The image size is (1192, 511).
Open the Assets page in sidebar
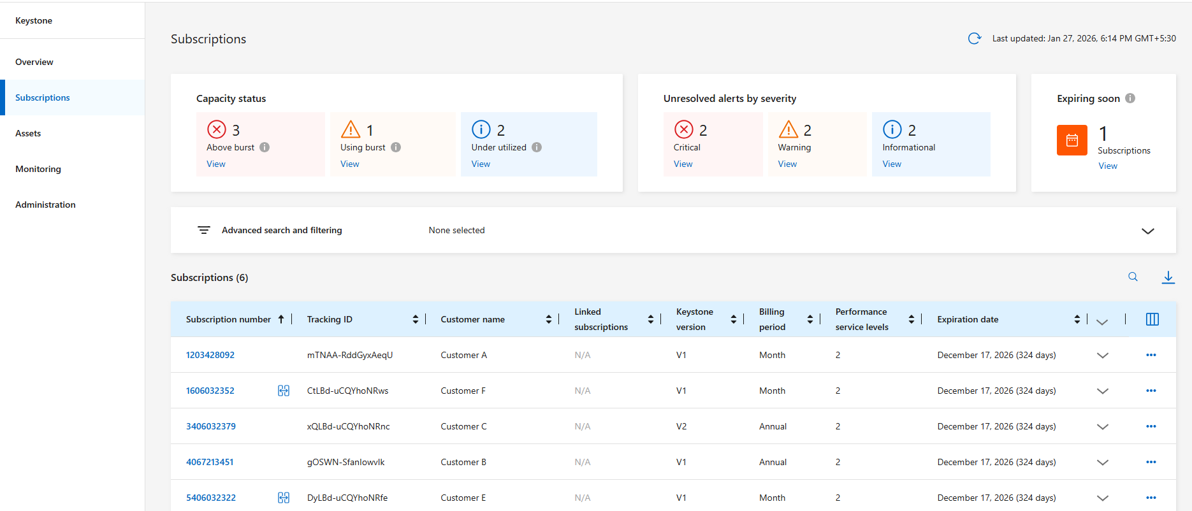[x=28, y=133]
